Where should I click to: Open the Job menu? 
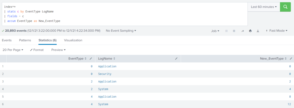coord(215,31)
